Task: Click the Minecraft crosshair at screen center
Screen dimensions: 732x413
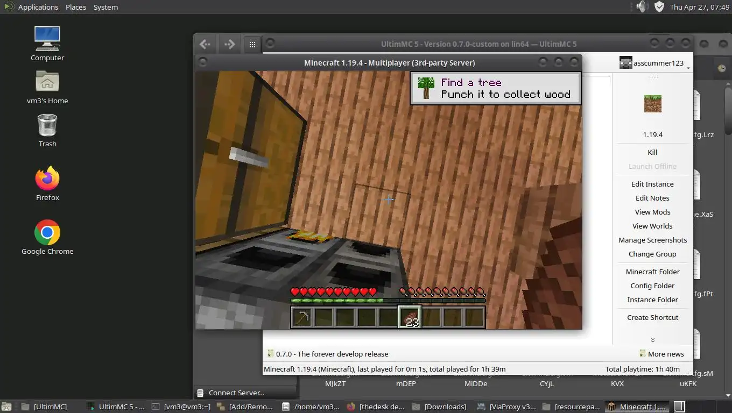Action: click(x=389, y=200)
